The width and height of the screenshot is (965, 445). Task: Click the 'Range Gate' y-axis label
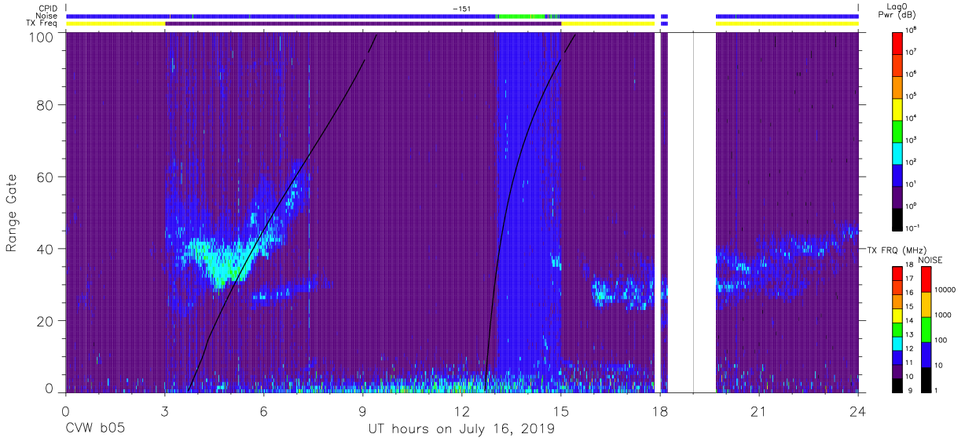click(12, 212)
